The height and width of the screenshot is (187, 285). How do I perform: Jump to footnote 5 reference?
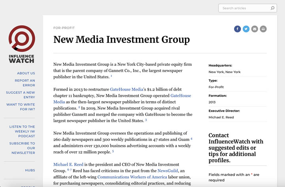pos(113,151)
